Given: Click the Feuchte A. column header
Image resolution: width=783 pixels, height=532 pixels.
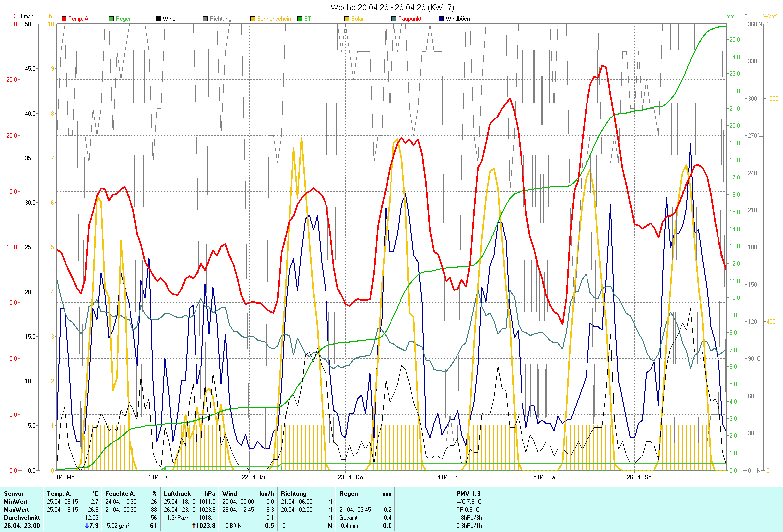Looking at the screenshot, I should [x=120, y=494].
